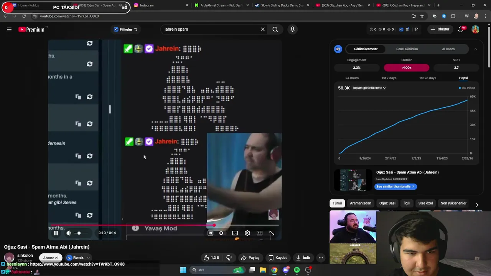
Task: Select the Hepsi time range
Action: [463, 78]
